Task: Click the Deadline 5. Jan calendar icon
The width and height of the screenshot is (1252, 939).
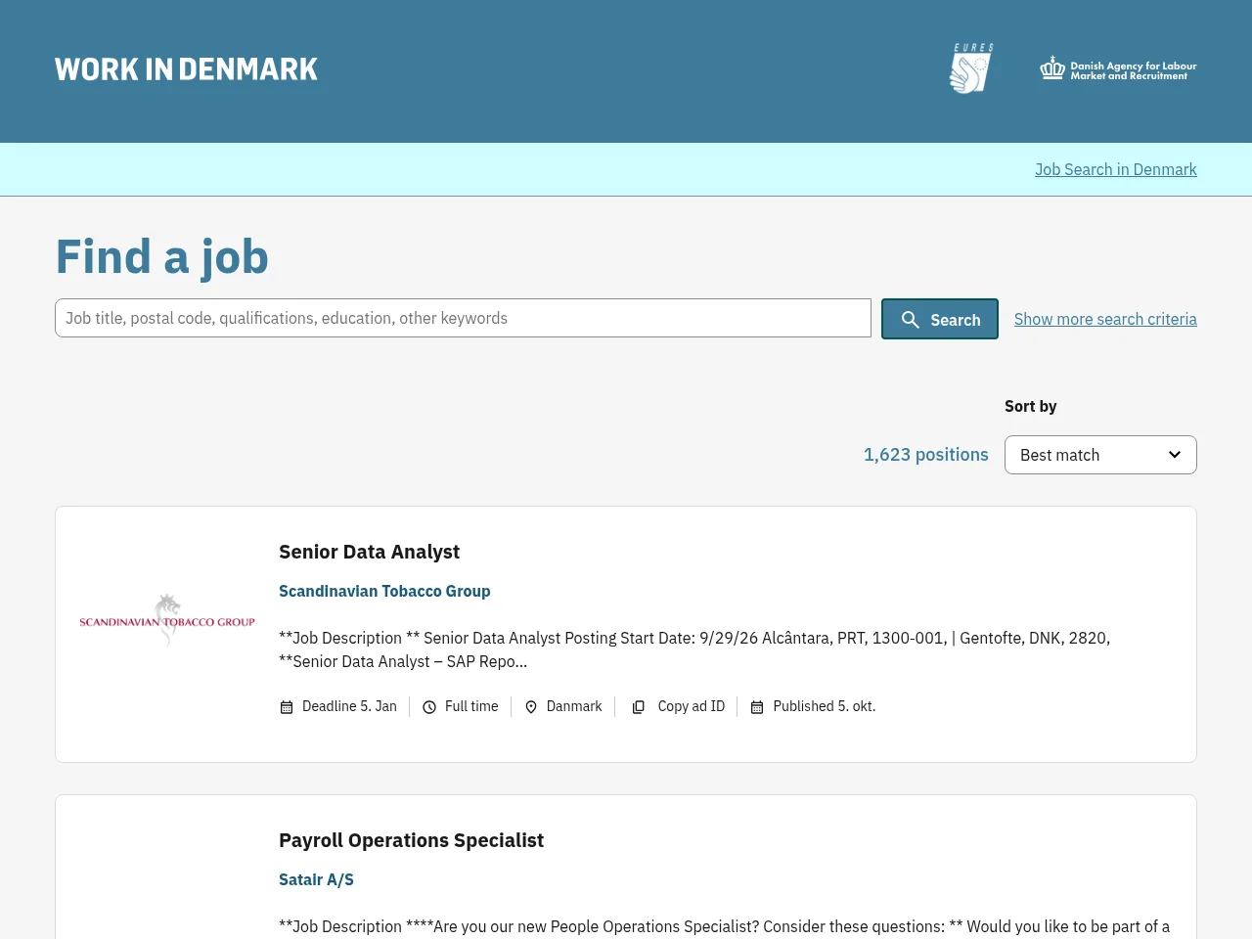Action: (x=287, y=707)
